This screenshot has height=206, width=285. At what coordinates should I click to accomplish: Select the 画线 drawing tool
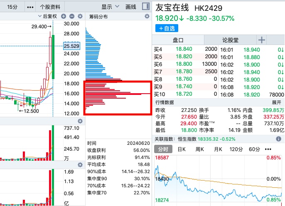pos(131,7)
